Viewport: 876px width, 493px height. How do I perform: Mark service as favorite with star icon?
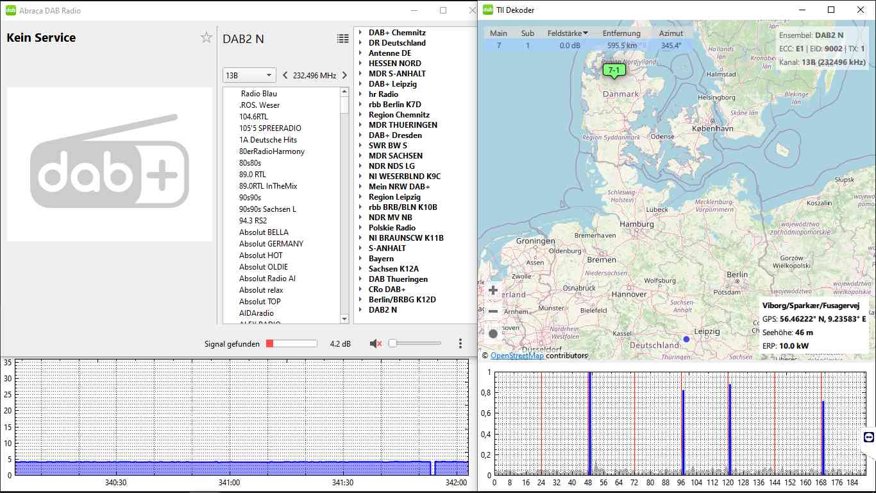click(206, 38)
